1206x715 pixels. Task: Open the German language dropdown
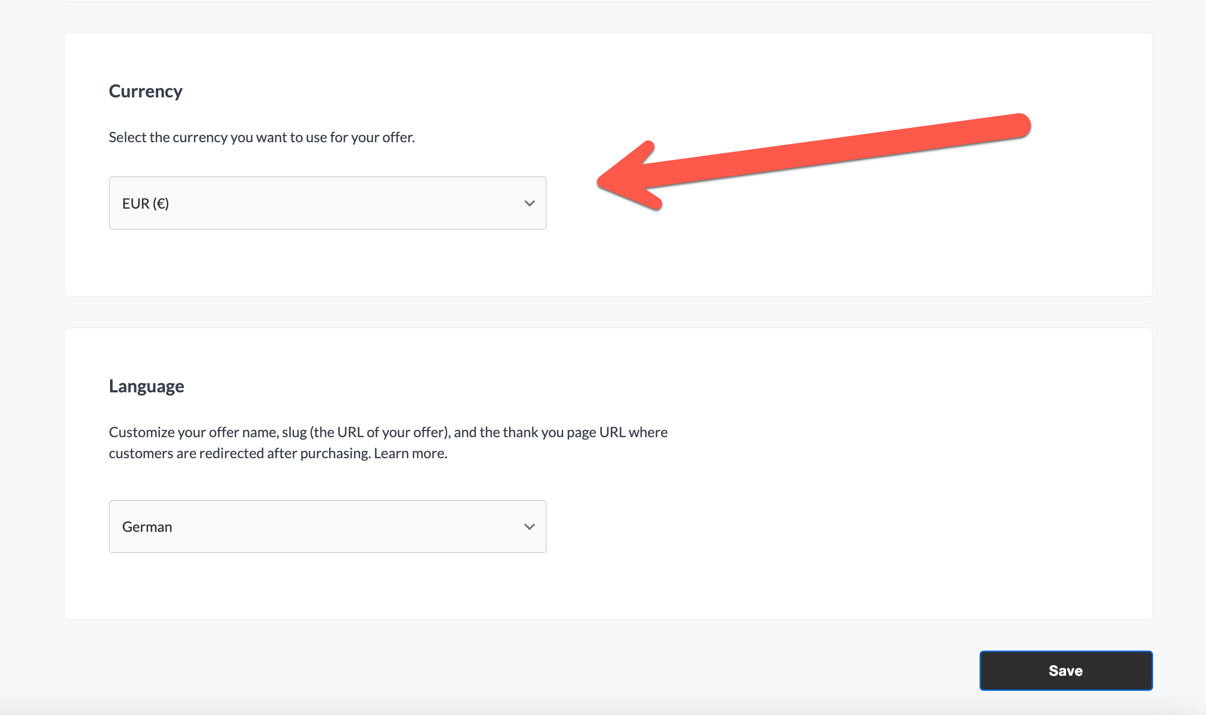[328, 526]
